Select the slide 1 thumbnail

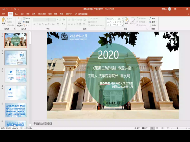click(16, 40)
